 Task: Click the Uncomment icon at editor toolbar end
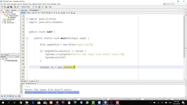(74, 13)
